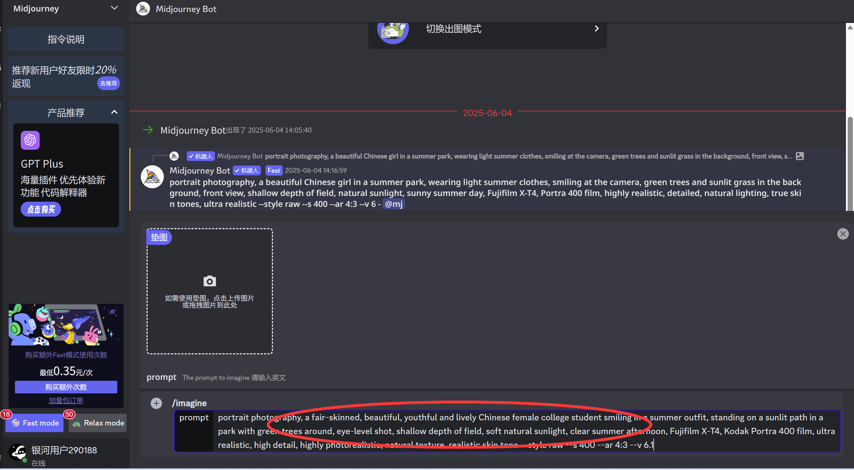
Task: Click the plus icon beside /imagine
Action: 156,403
